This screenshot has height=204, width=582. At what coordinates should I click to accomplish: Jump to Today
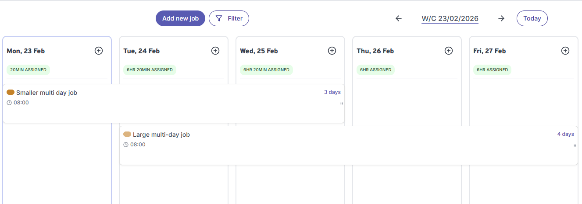coord(532,18)
